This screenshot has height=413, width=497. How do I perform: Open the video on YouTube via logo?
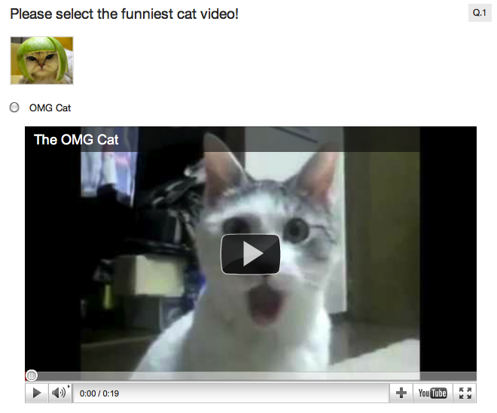(x=433, y=393)
